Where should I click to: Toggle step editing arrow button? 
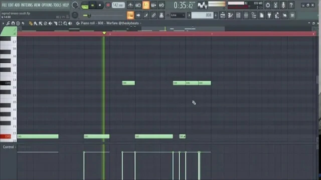click(x=138, y=15)
